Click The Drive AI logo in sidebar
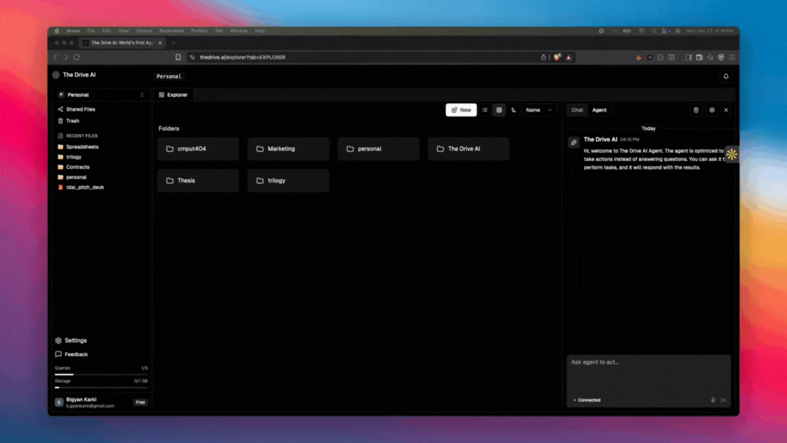The width and height of the screenshot is (787, 443). 56,75
